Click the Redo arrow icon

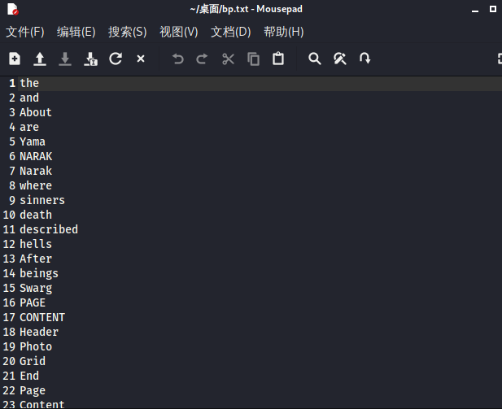pos(202,59)
